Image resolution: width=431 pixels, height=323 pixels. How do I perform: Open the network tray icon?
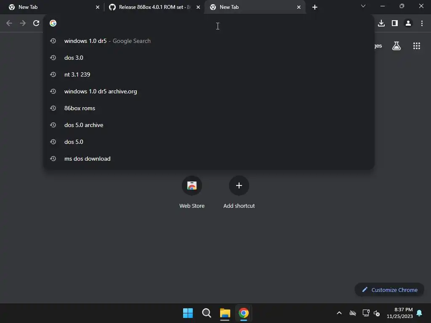pos(366,313)
